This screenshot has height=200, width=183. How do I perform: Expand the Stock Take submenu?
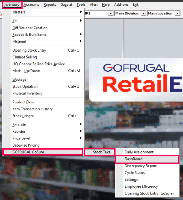pos(100,152)
